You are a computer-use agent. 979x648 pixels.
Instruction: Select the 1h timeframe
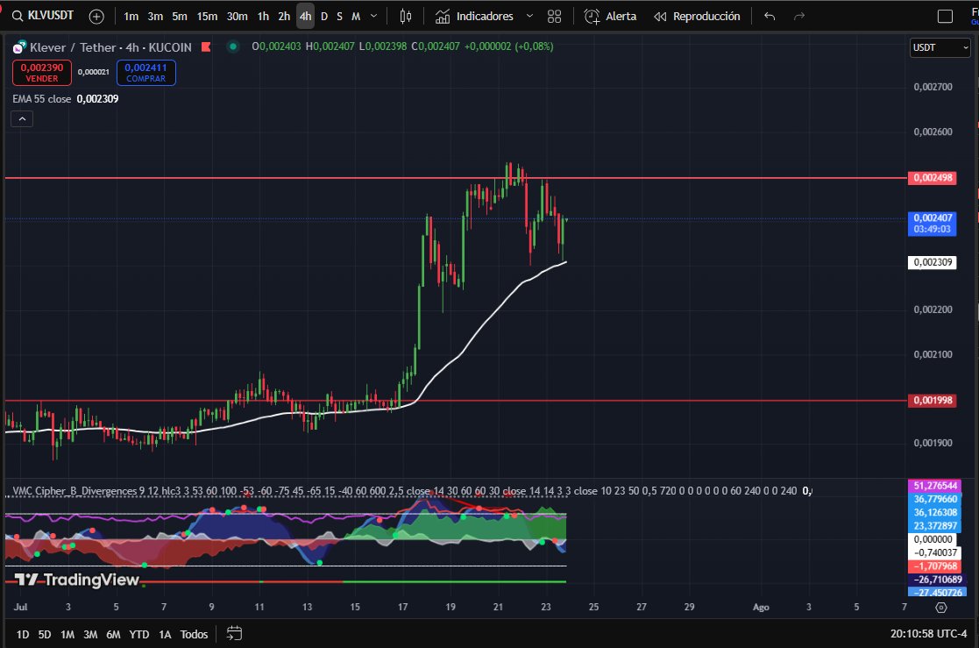[263, 17]
